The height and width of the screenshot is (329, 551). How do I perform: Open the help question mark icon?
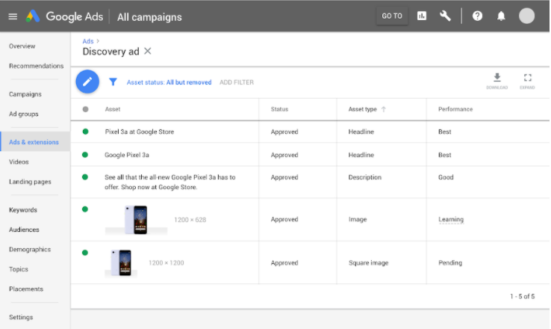478,16
